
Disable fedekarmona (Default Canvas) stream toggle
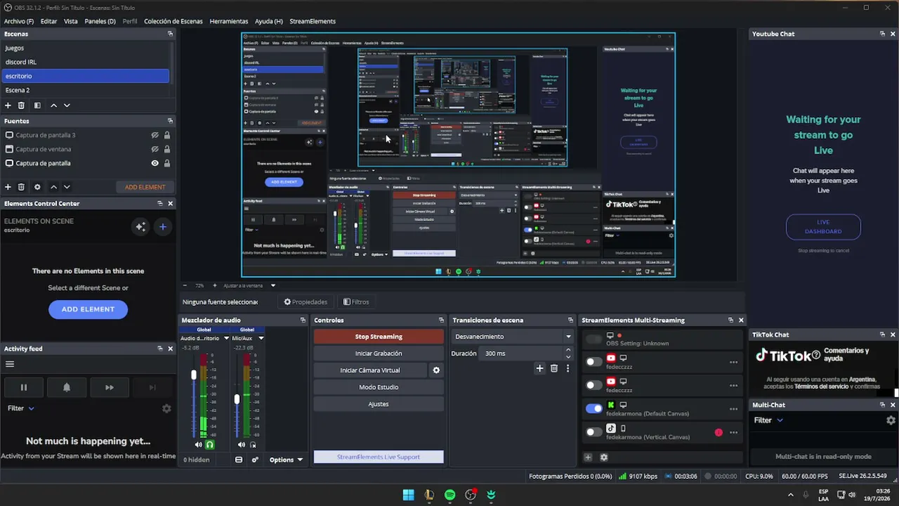coord(594,408)
